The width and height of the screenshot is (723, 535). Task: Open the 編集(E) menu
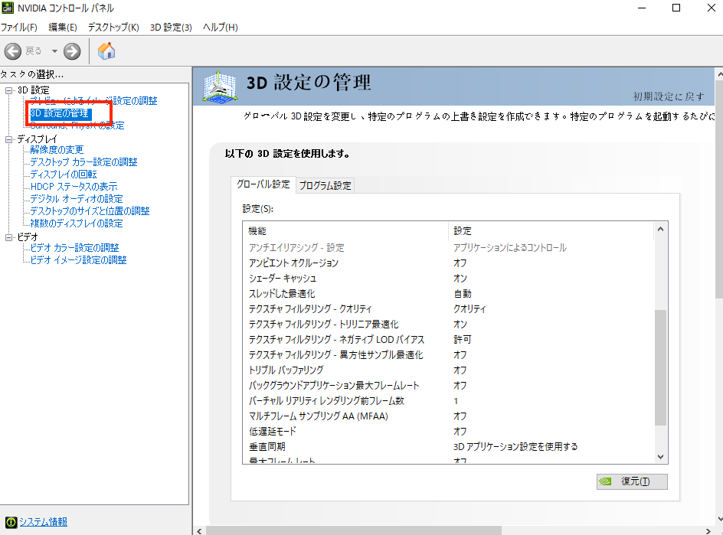(63, 28)
